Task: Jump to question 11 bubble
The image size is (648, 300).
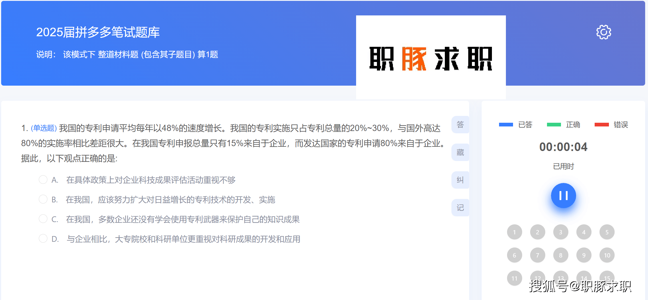Action: coord(514,278)
